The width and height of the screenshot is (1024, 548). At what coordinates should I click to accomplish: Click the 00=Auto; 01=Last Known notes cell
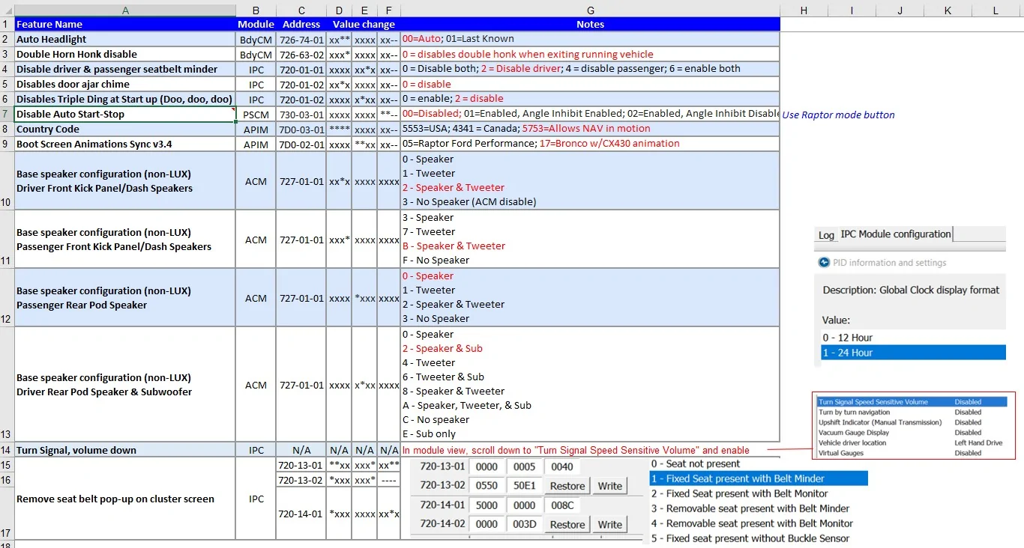click(591, 39)
